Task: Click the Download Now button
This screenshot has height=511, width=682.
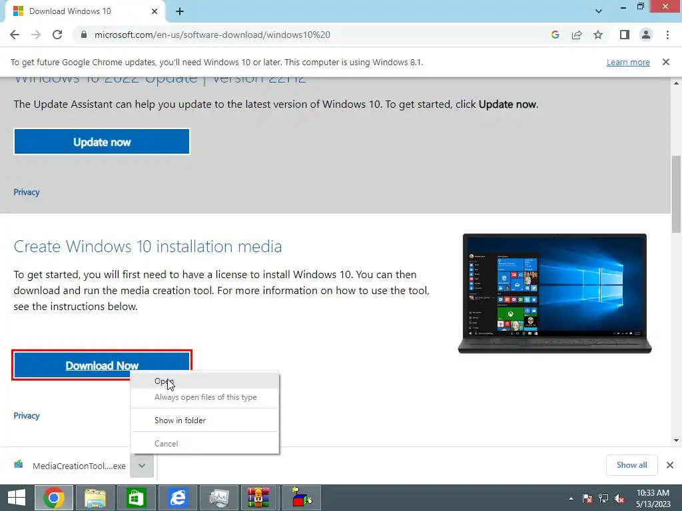Action: [102, 365]
